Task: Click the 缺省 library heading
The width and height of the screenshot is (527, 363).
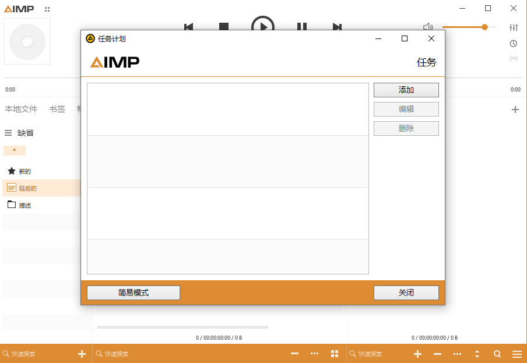Action: 26,133
